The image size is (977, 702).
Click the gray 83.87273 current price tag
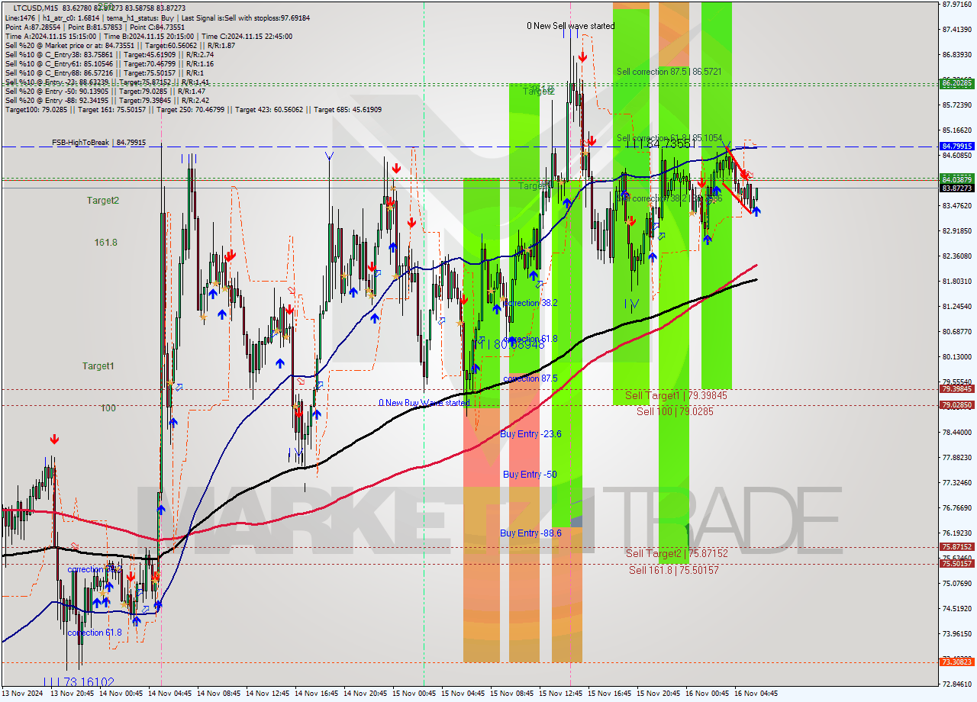click(956, 188)
